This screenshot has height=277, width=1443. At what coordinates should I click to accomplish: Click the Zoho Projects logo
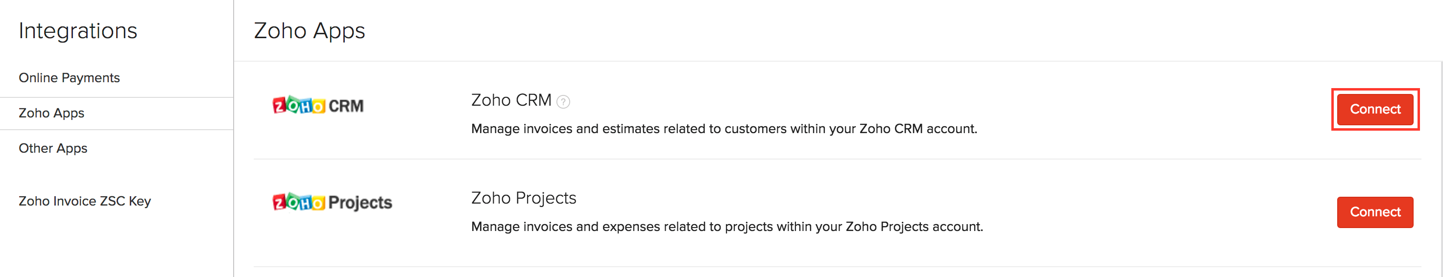(x=332, y=202)
